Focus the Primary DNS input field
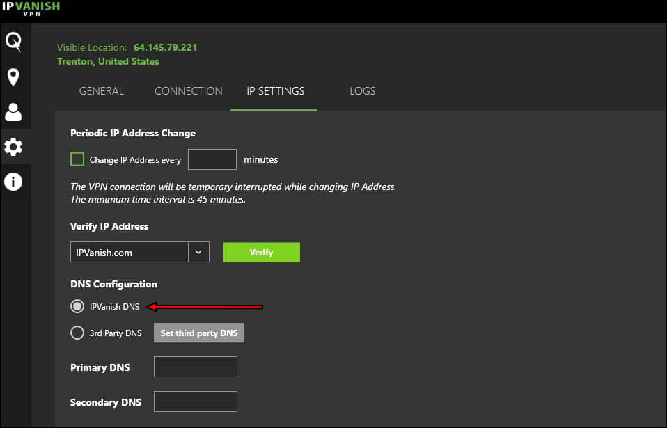 [x=196, y=367]
